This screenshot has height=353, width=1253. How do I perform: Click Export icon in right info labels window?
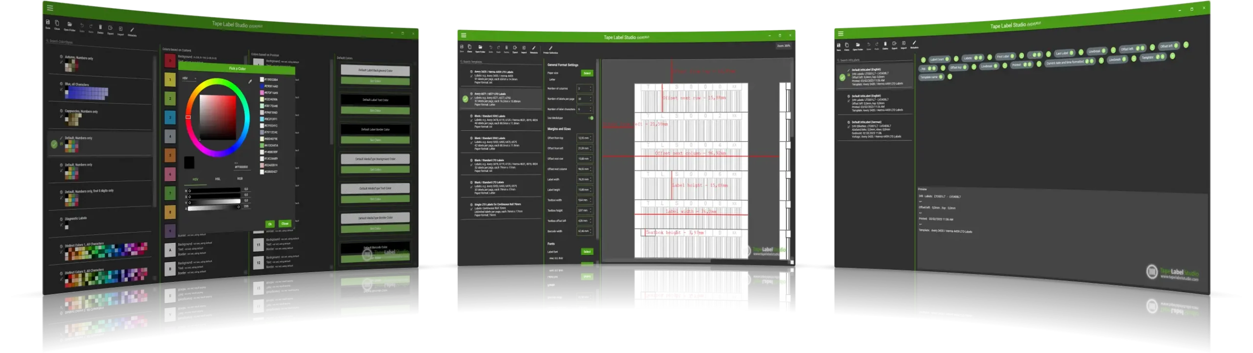click(x=894, y=45)
